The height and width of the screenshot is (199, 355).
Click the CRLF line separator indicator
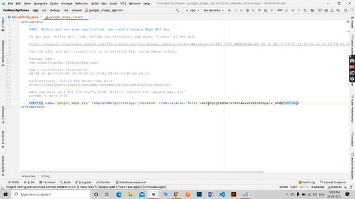pyautogui.click(x=293, y=187)
